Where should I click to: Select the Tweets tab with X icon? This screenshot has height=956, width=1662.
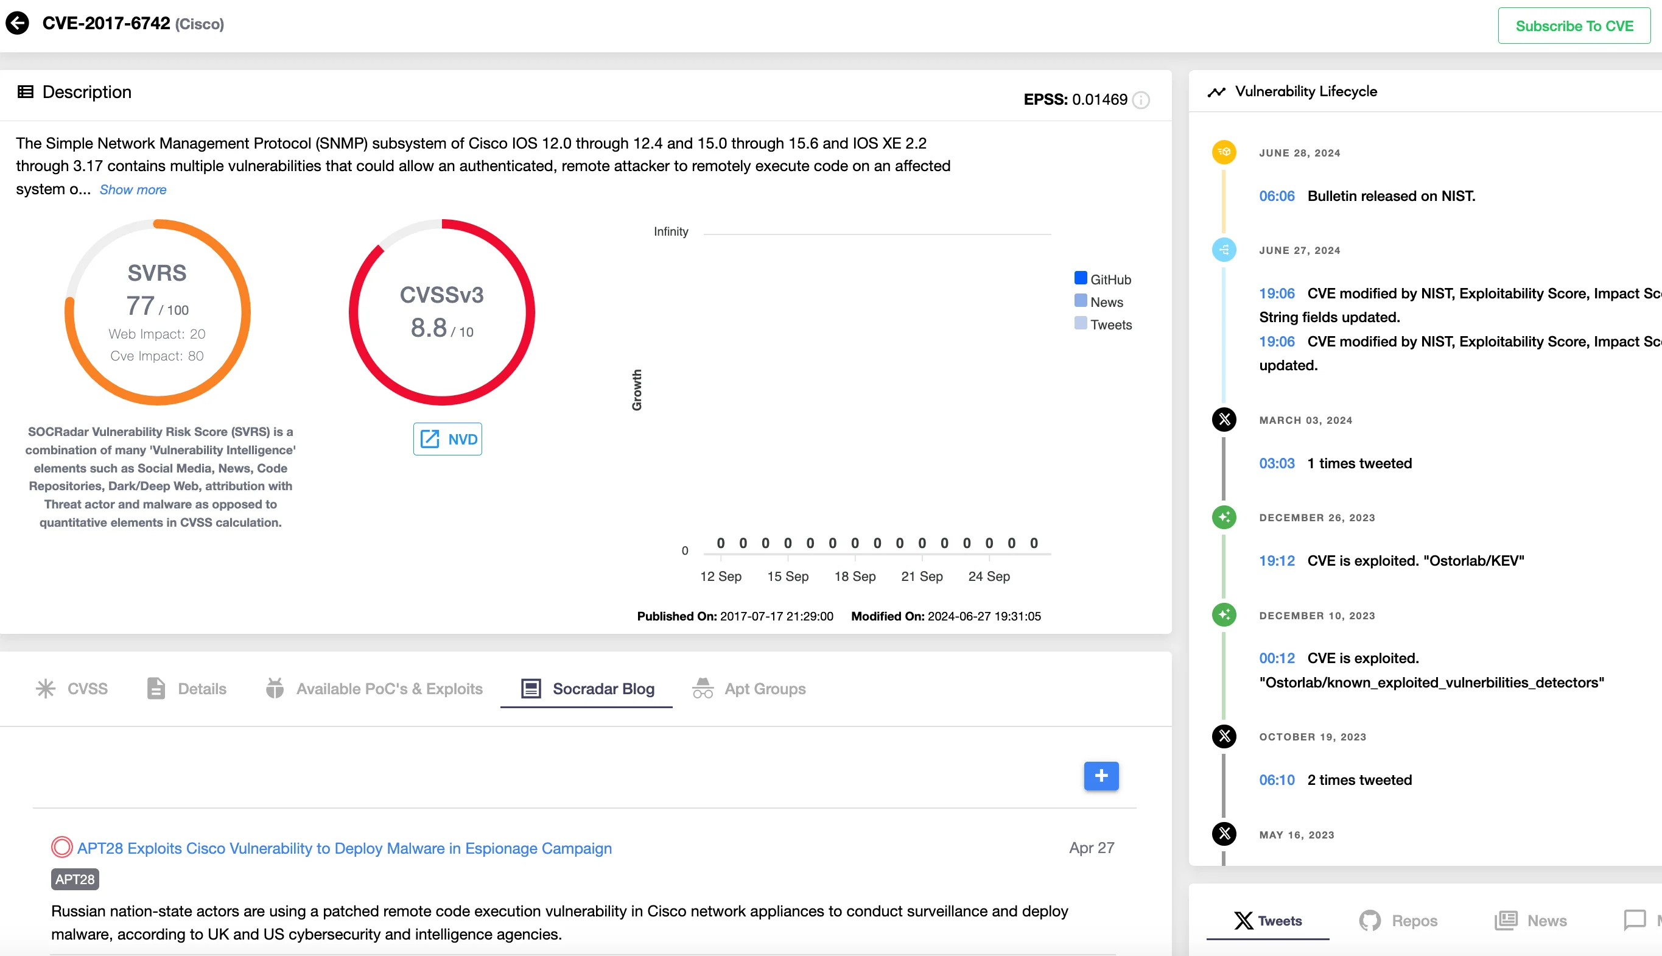pyautogui.click(x=1268, y=921)
